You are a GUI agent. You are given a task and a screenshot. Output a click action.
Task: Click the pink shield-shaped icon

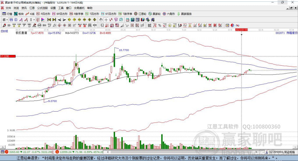pyautogui.click(x=116, y=20)
